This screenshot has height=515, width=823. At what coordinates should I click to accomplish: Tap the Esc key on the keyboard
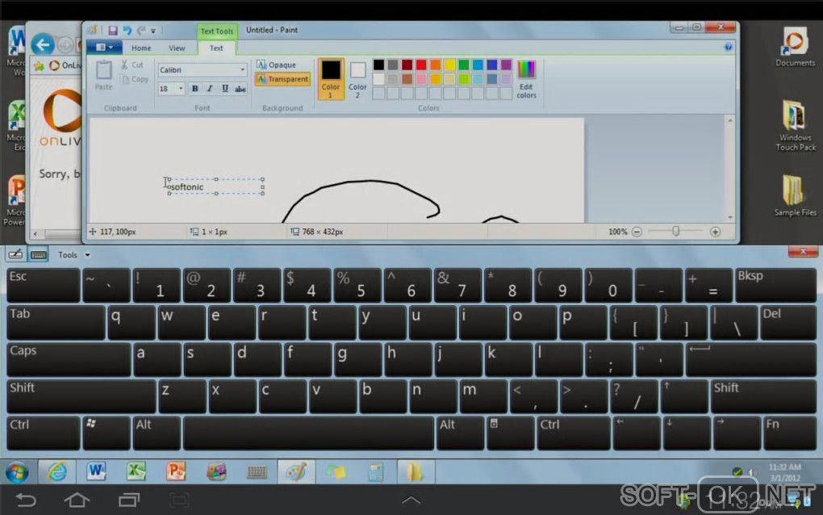click(x=44, y=285)
